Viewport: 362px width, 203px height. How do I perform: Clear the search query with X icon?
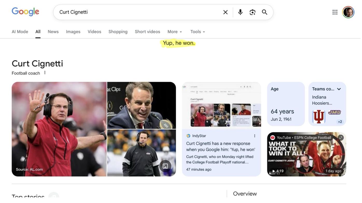click(225, 12)
